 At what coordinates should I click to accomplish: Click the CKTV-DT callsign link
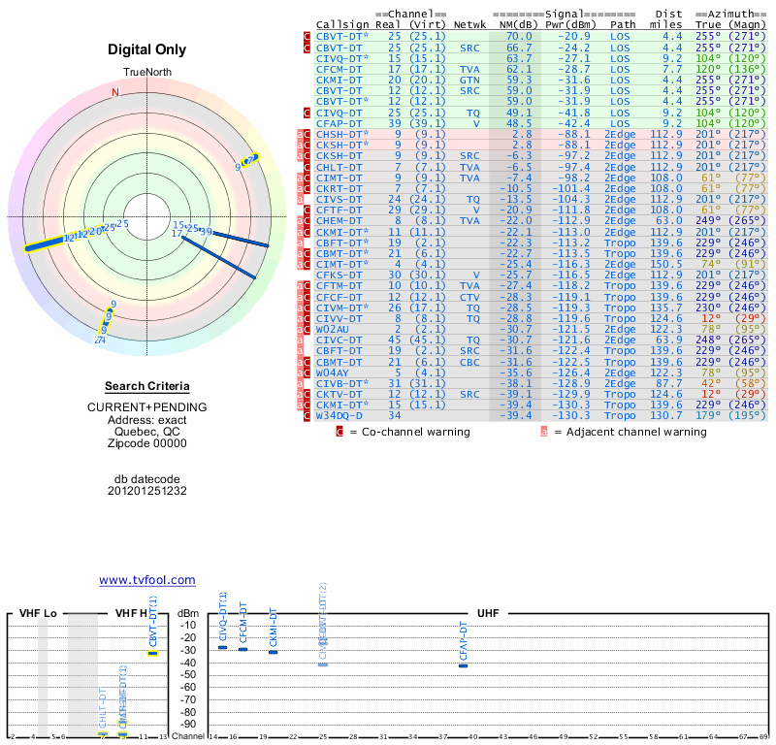point(339,394)
